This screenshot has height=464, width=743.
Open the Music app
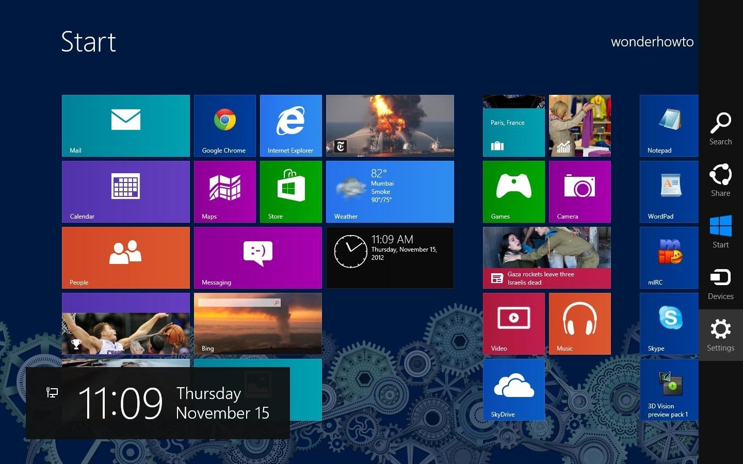point(579,323)
